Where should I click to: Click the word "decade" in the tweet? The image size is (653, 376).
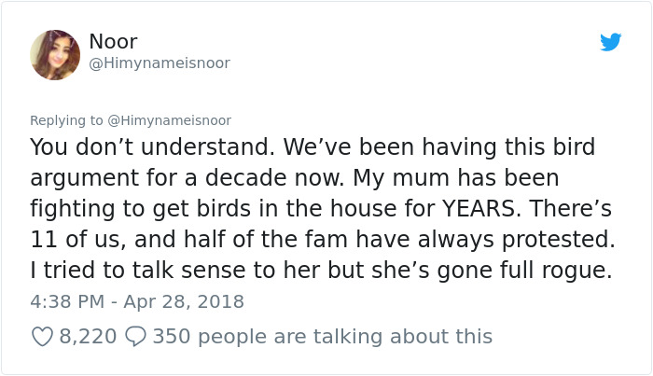302,178
